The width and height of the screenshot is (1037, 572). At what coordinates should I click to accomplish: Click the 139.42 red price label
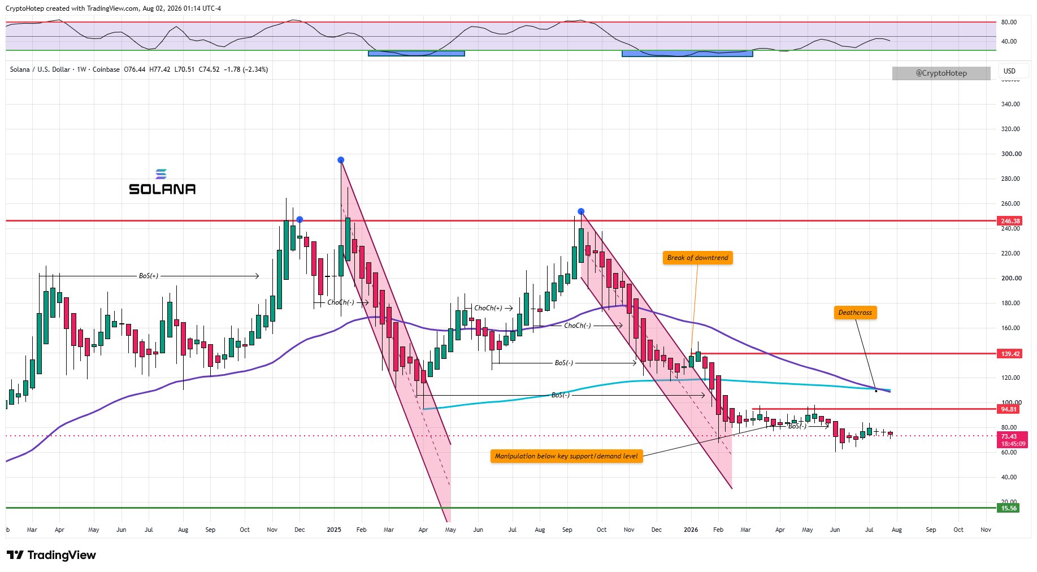[x=1010, y=354]
